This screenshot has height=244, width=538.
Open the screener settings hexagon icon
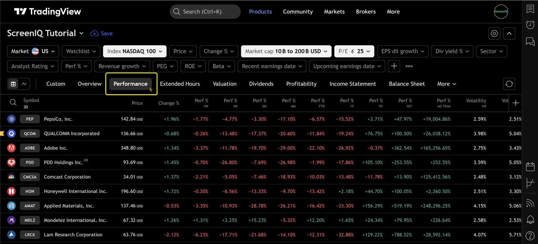(494, 34)
